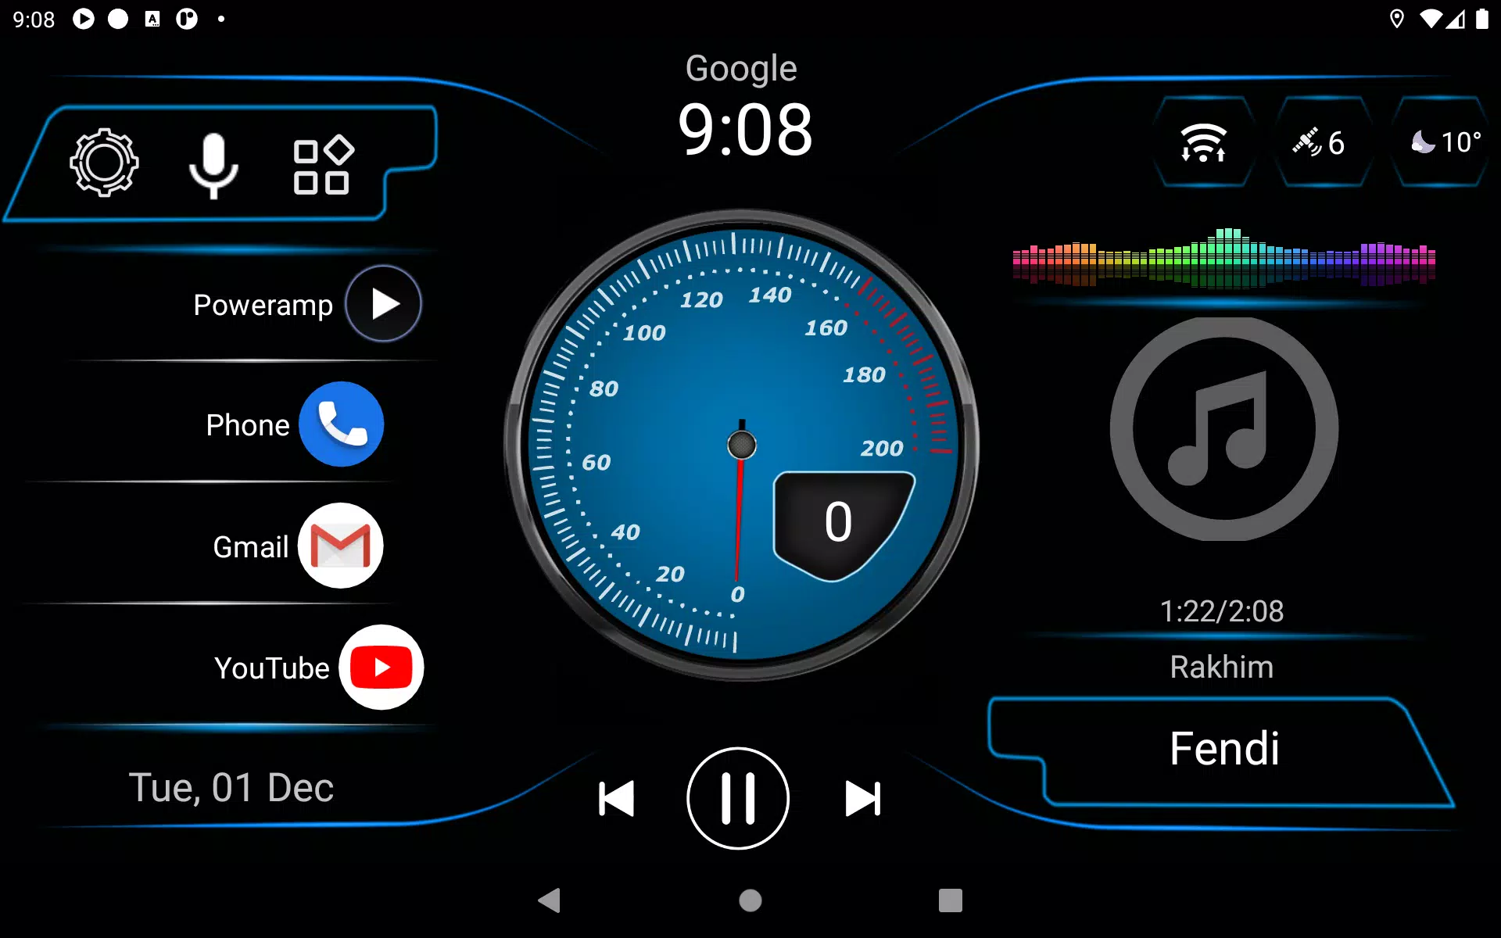The height and width of the screenshot is (938, 1501).
Task: Pause the currently playing track
Action: (737, 797)
